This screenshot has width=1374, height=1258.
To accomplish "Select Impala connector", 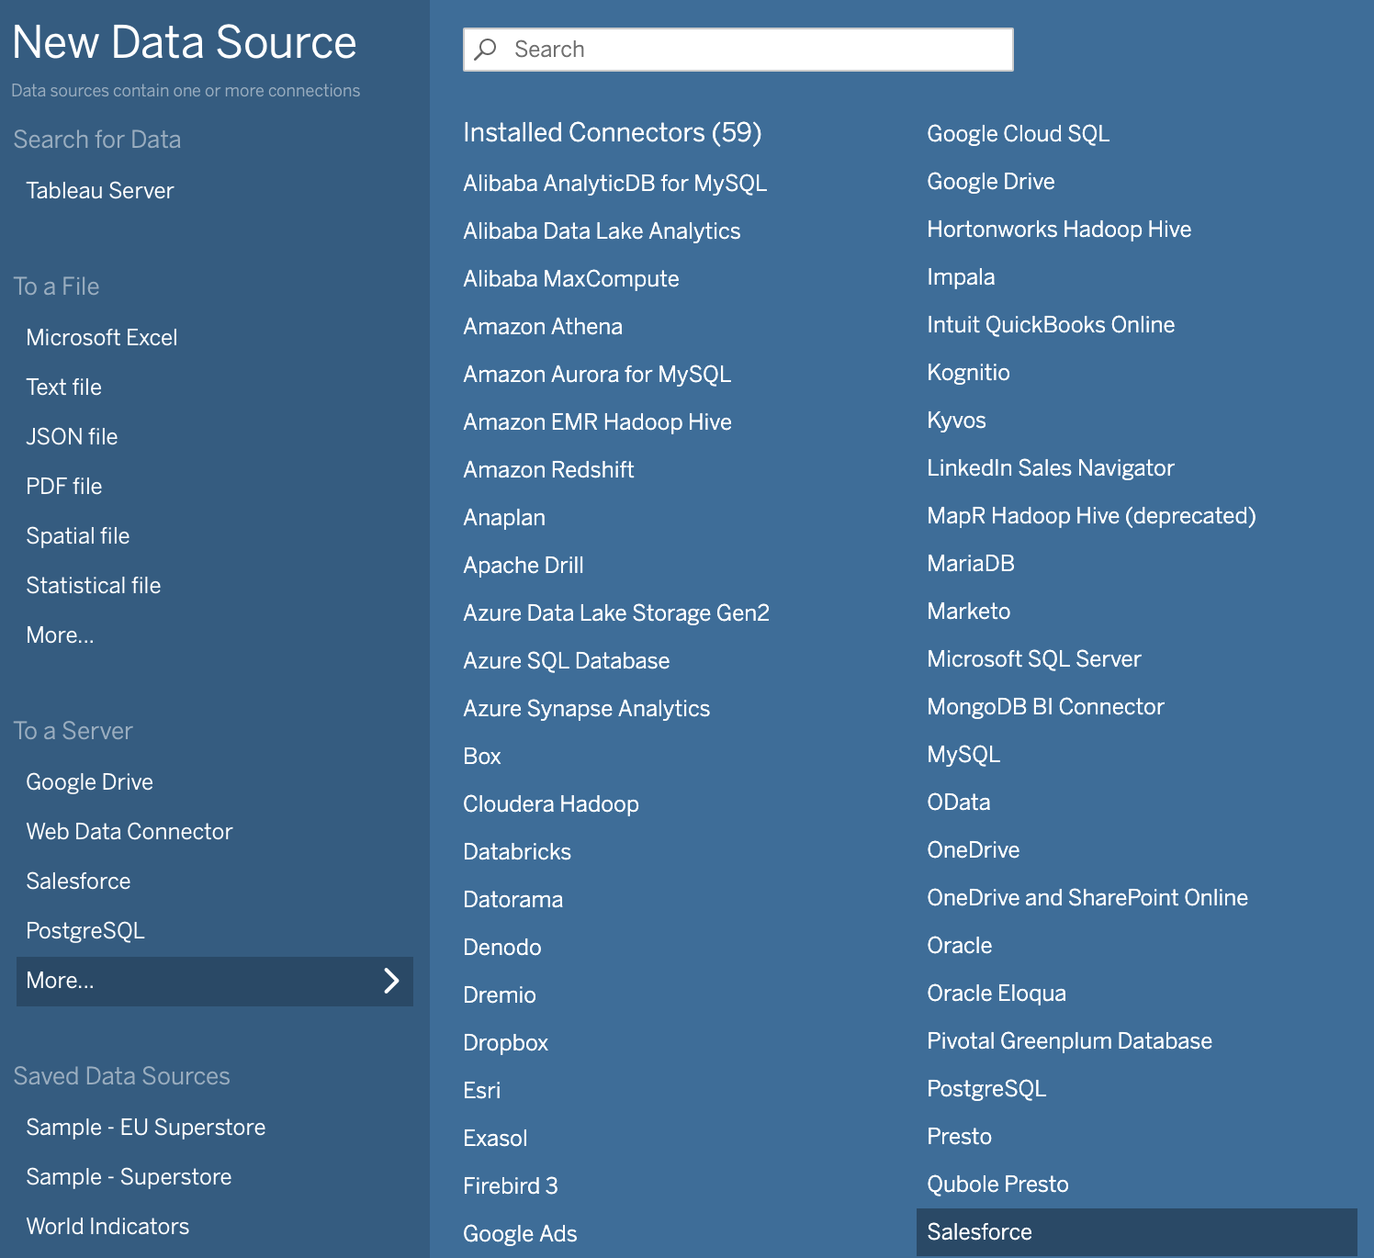I will (x=961, y=277).
